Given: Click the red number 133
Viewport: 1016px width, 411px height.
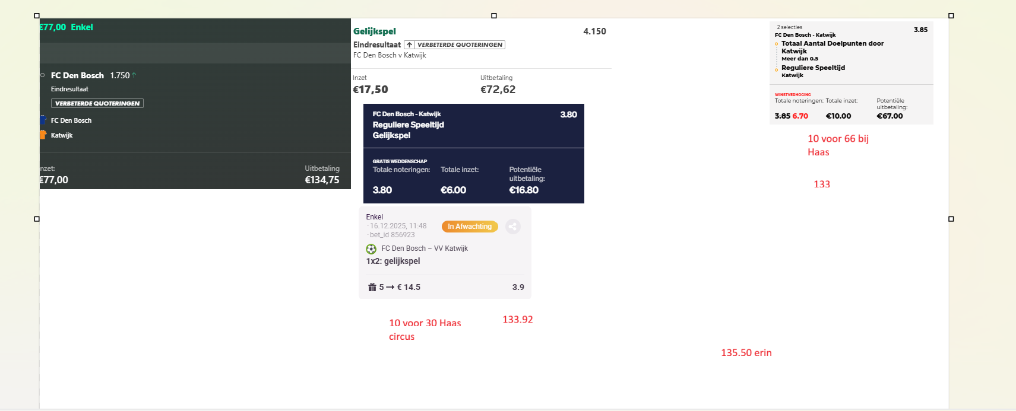Looking at the screenshot, I should coord(822,184).
